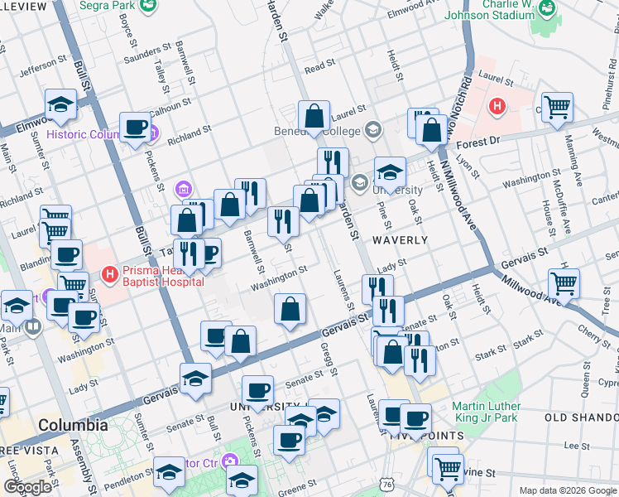
Task: Click the Map data ©2026 Google text
Action: 568,490
